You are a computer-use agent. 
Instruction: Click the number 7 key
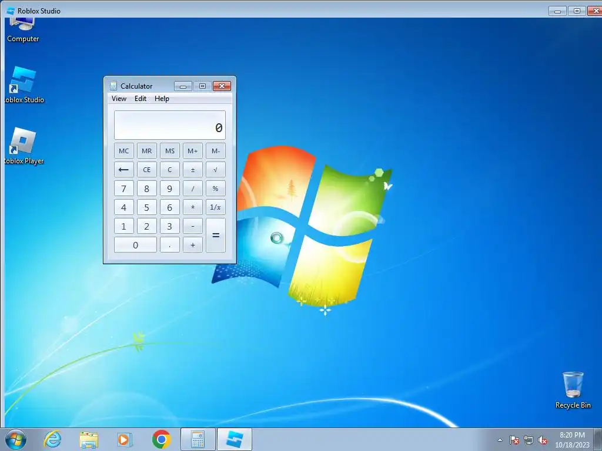[123, 189]
